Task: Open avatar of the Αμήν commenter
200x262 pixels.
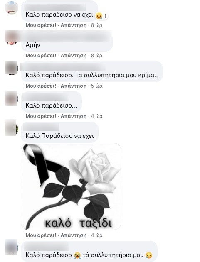Action: [11, 38]
